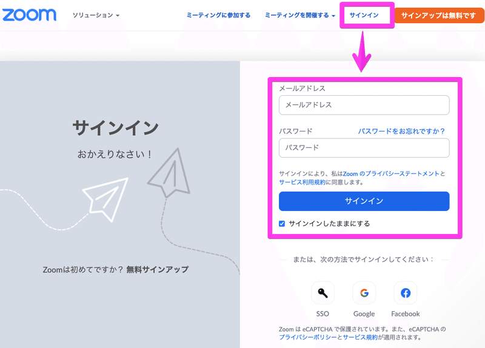Expand the ミーティングを開催する dropdown
Screen dimensions: 485x348
300,15
